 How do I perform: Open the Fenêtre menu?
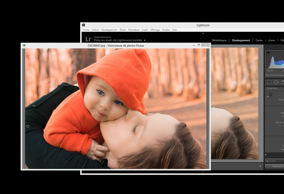coord(166,30)
